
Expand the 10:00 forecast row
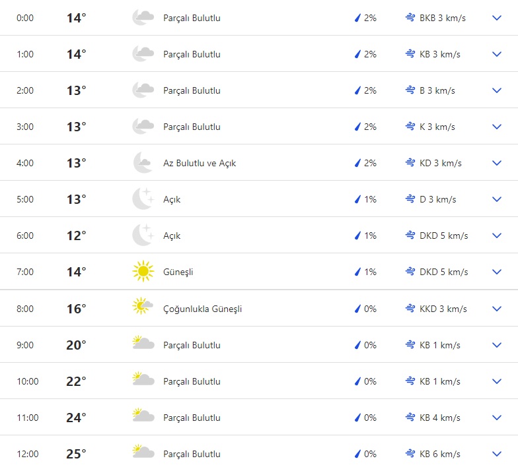coord(497,381)
